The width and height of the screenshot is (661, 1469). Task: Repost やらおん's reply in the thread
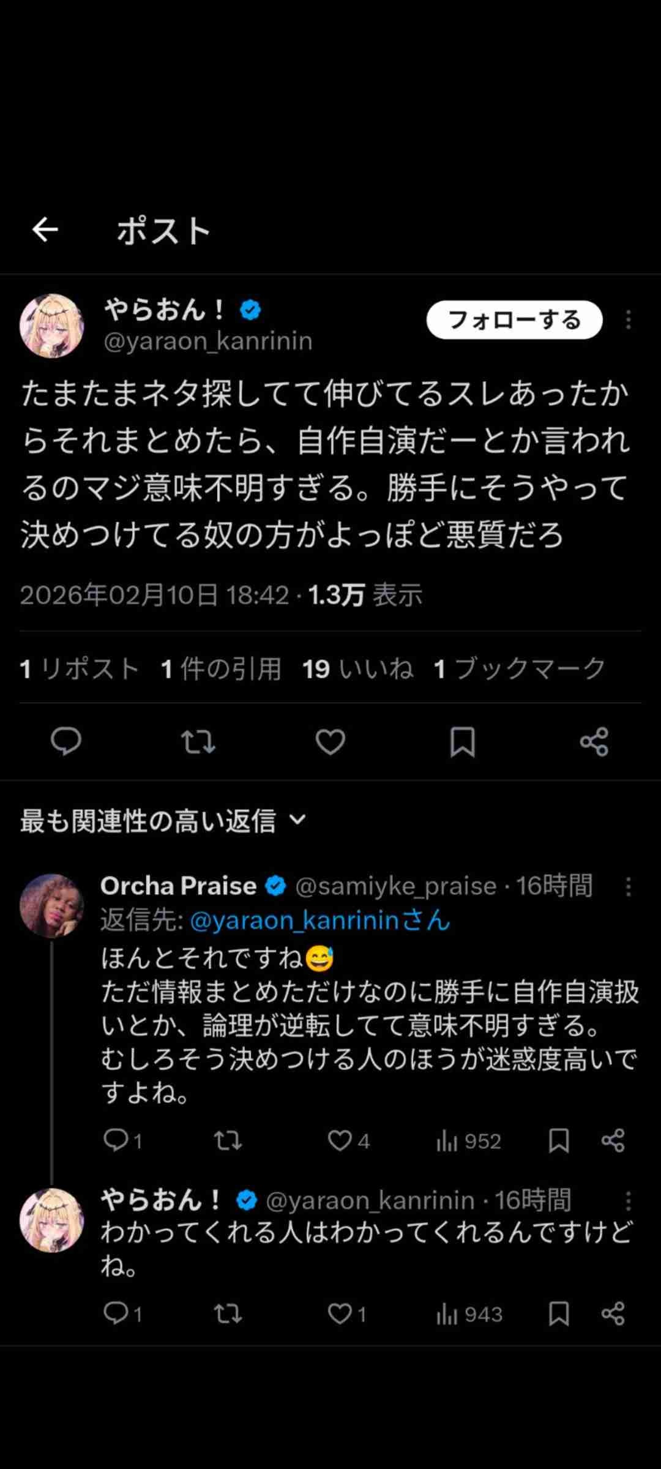[228, 1314]
